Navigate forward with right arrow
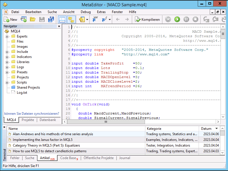 127,19
